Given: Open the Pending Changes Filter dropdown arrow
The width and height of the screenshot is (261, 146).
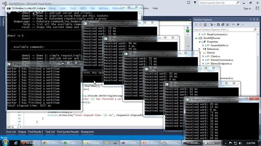Looking at the screenshot, I should [x=215, y=25].
